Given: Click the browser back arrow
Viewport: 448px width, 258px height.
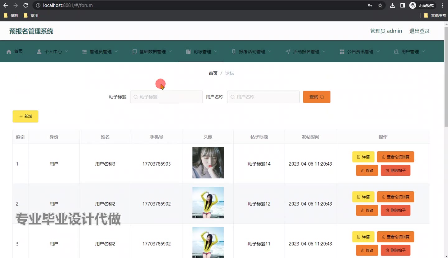Looking at the screenshot, I should click(6, 5).
